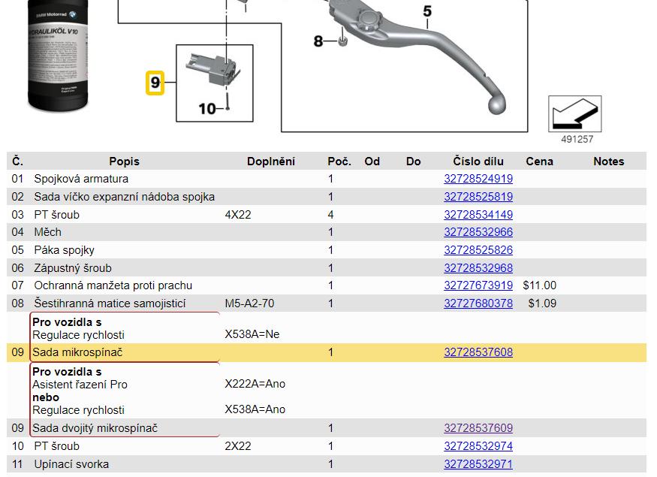Click the Cena column header
This screenshot has width=657, height=477.
539,162
